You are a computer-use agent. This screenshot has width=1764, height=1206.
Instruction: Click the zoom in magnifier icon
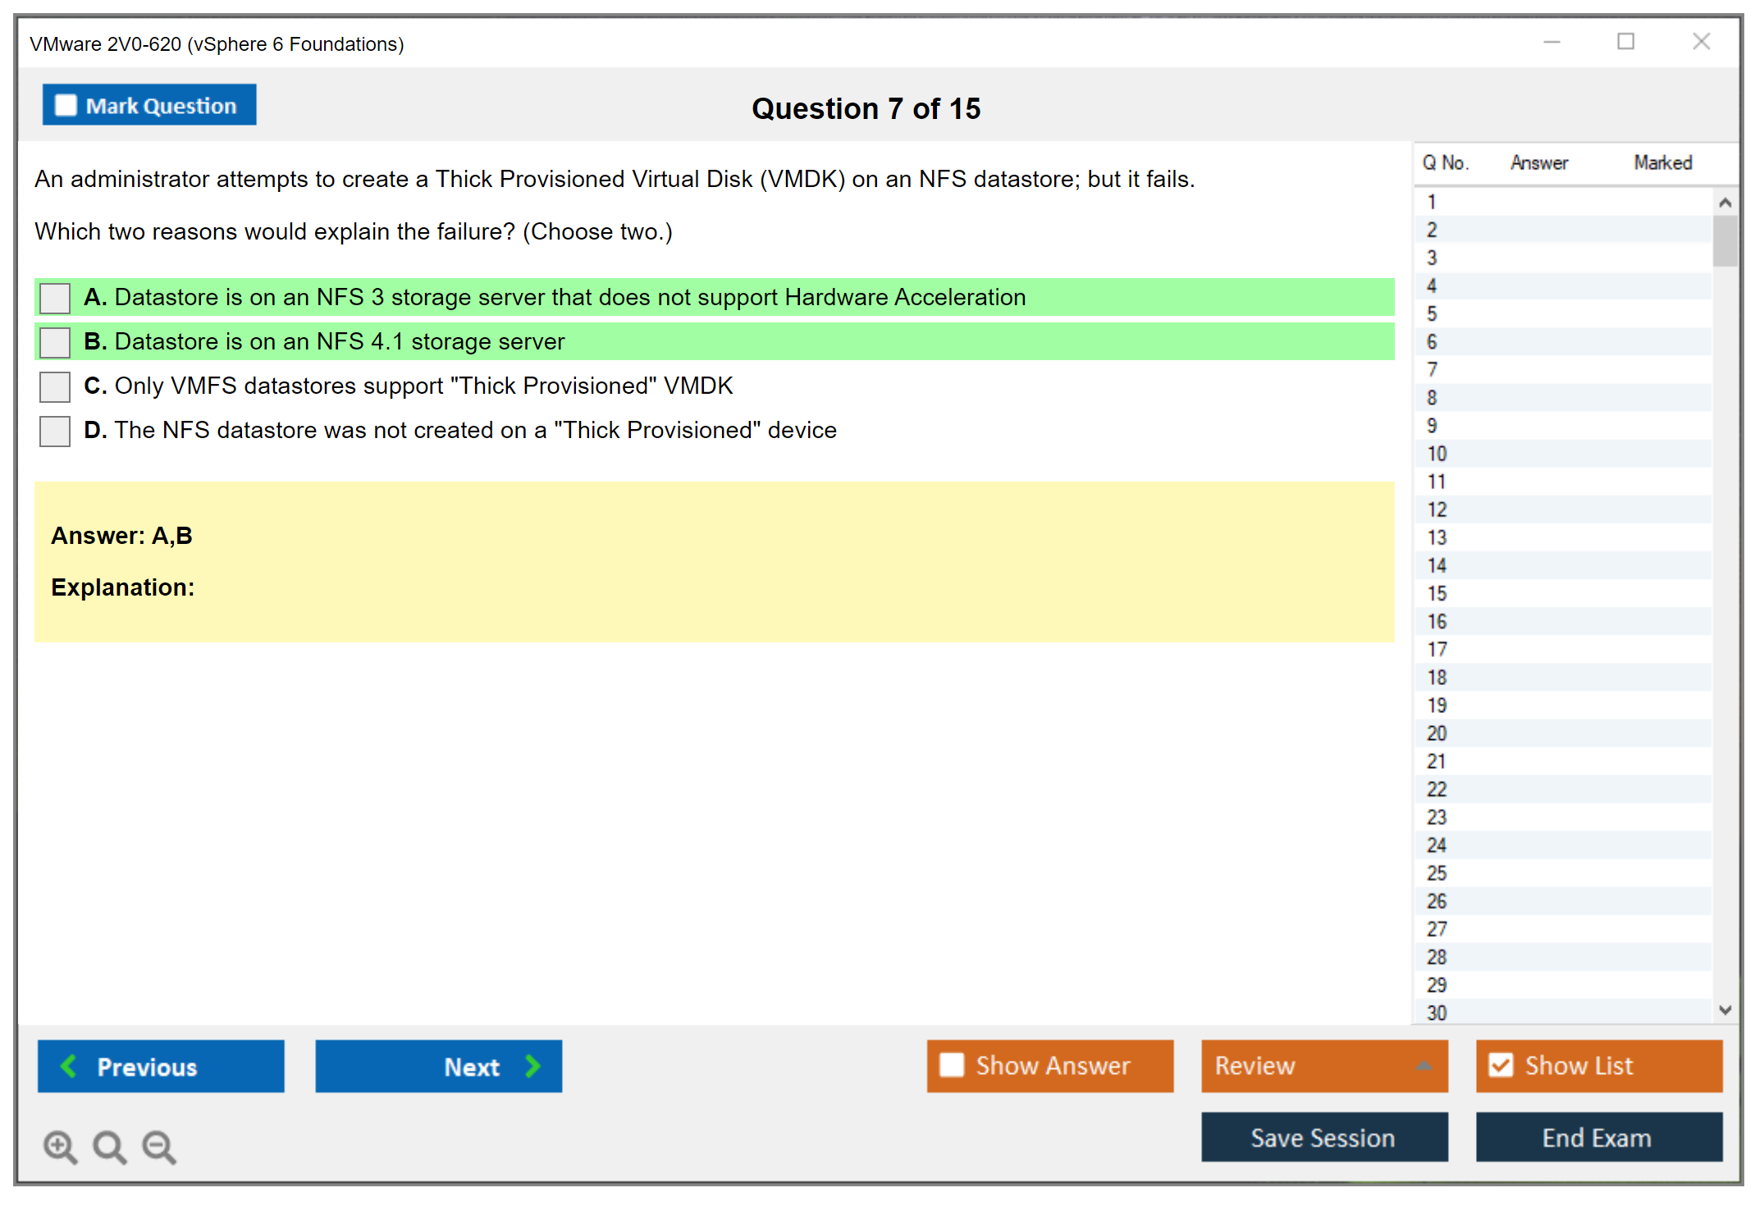coord(60,1146)
